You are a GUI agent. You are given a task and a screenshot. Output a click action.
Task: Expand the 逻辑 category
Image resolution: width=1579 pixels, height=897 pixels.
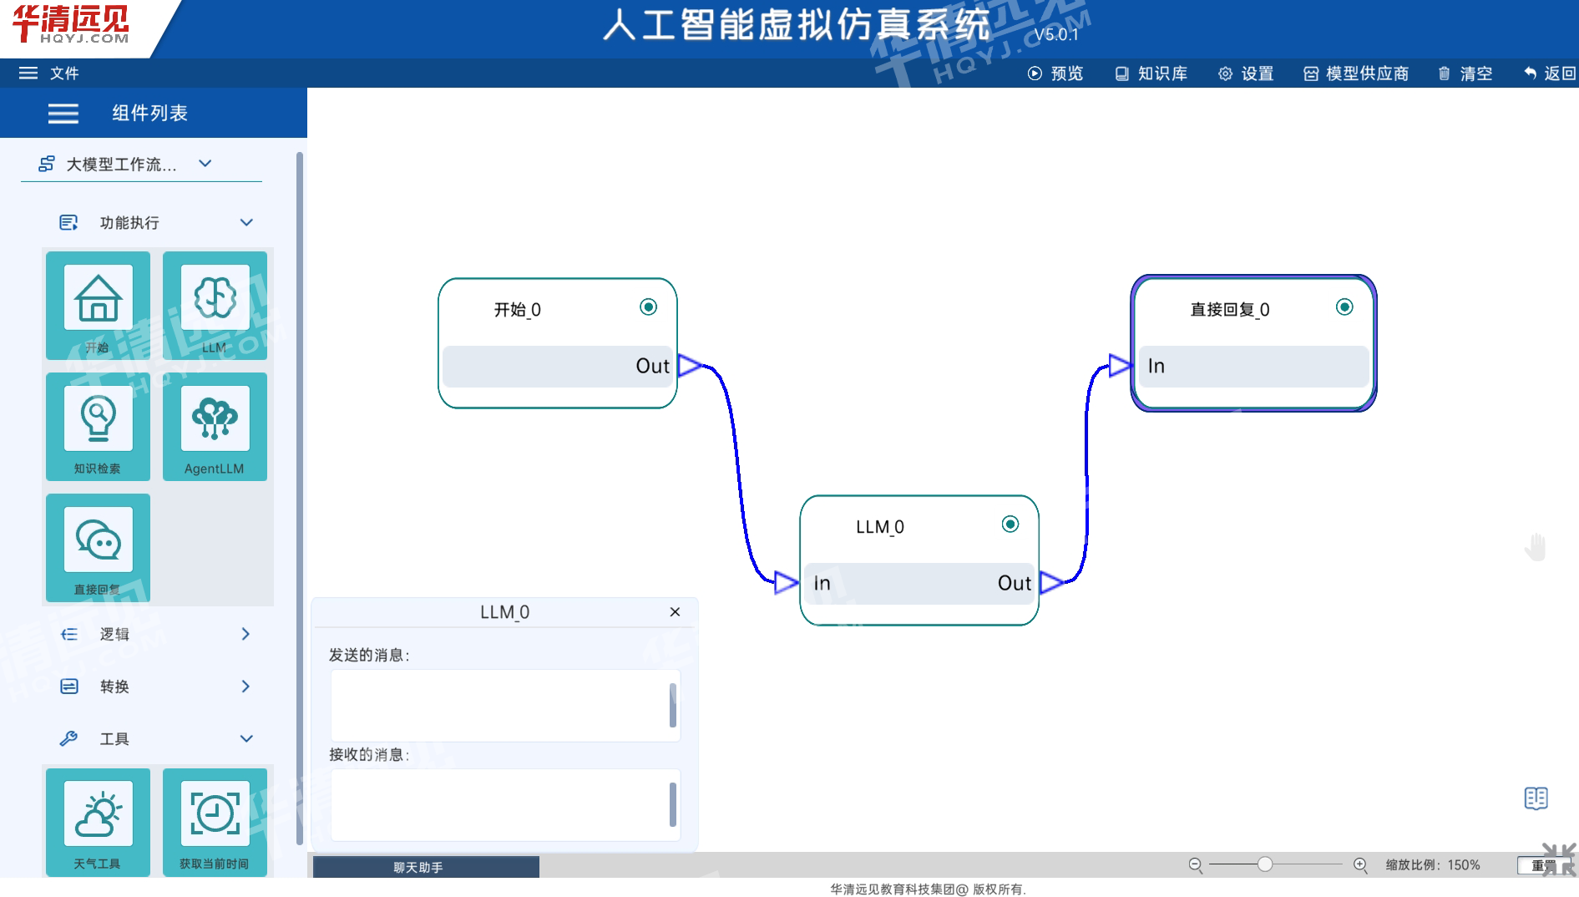(154, 635)
